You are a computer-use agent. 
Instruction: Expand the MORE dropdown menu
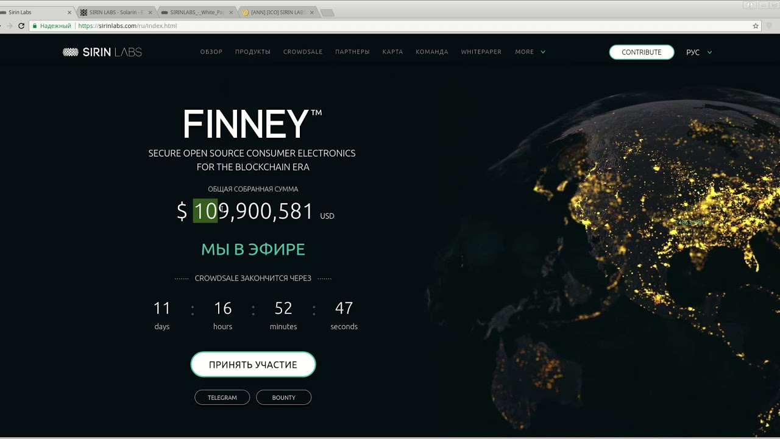click(x=530, y=52)
